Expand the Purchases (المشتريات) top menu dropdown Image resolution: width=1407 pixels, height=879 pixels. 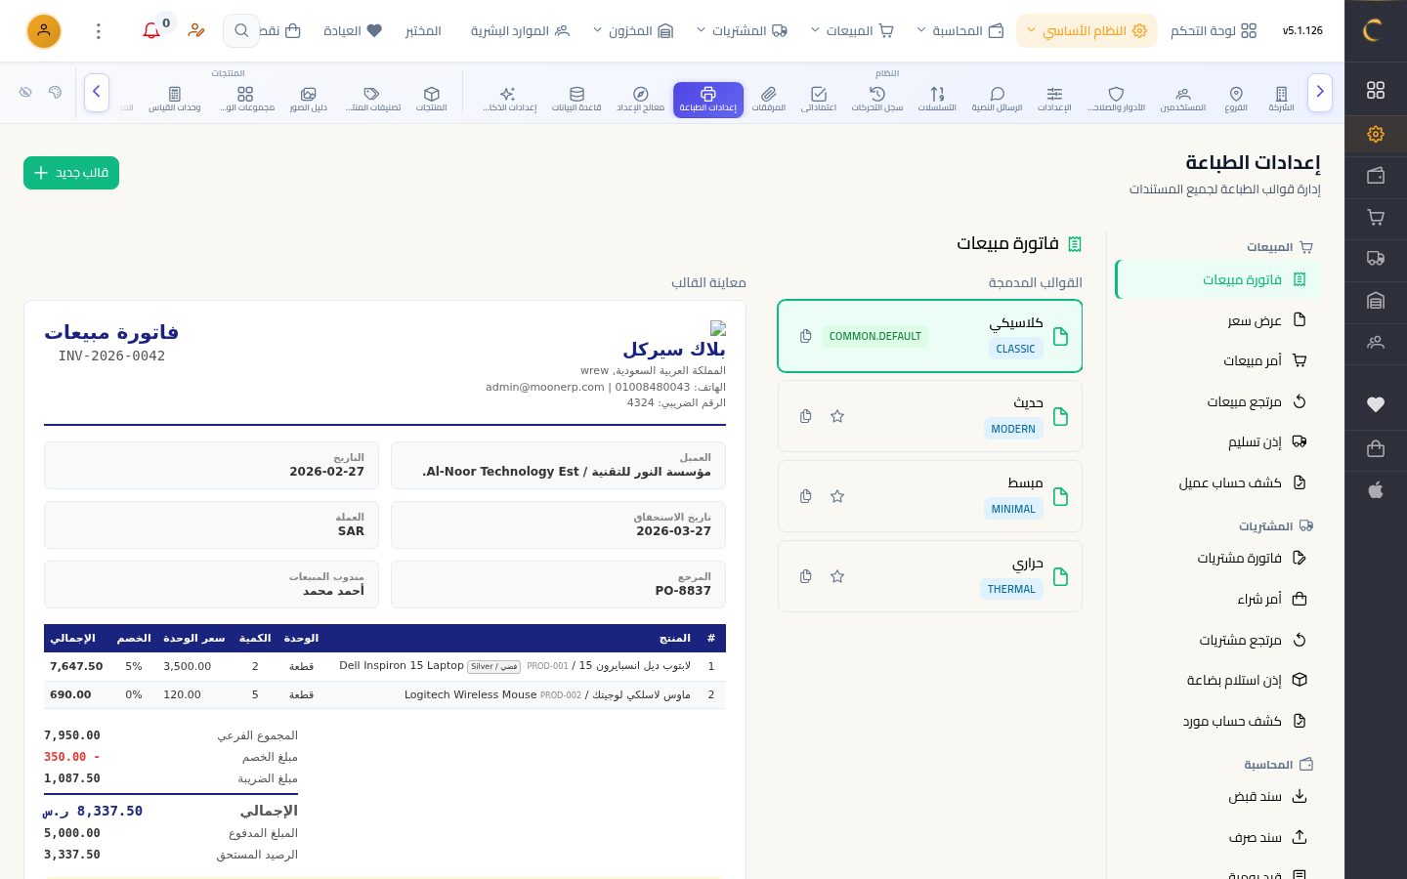click(x=742, y=31)
